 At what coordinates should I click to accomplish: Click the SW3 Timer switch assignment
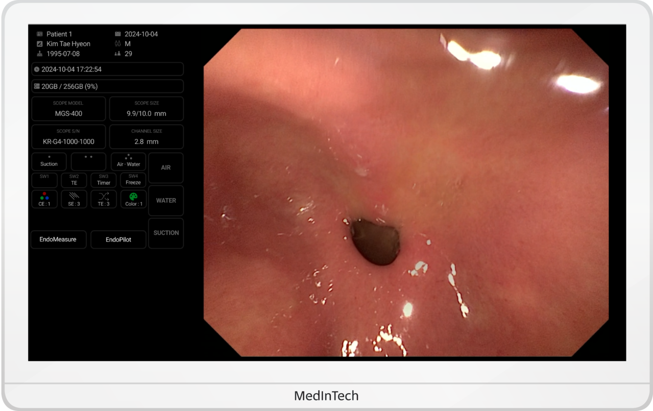(104, 180)
